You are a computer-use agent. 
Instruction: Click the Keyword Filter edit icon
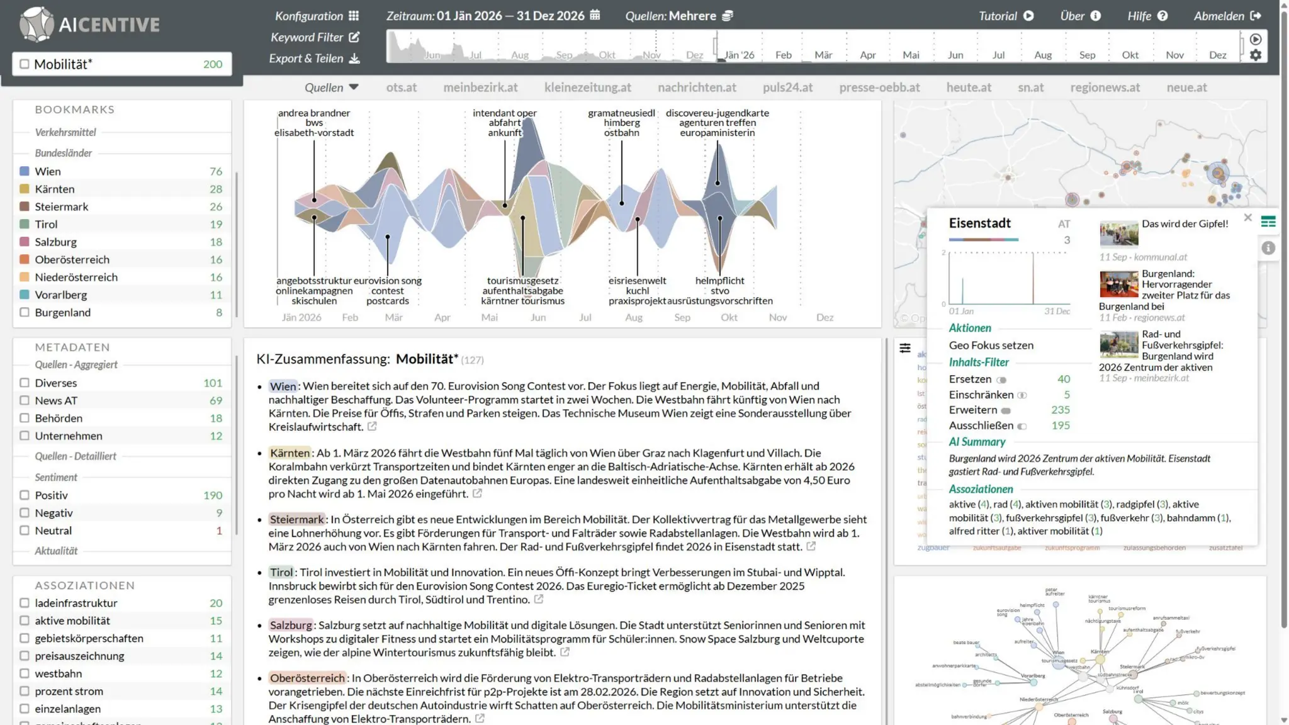coord(354,37)
